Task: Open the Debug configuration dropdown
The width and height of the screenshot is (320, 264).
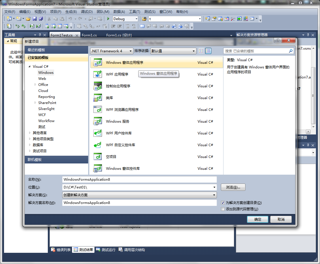Action: [x=125, y=19]
